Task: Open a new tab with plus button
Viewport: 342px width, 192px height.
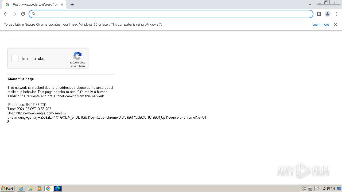Action: [72, 5]
